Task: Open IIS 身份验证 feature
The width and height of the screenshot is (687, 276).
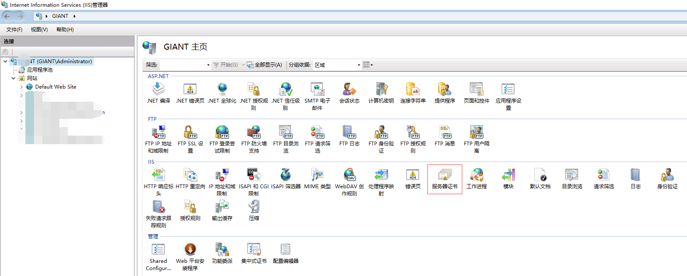Action: click(x=667, y=179)
